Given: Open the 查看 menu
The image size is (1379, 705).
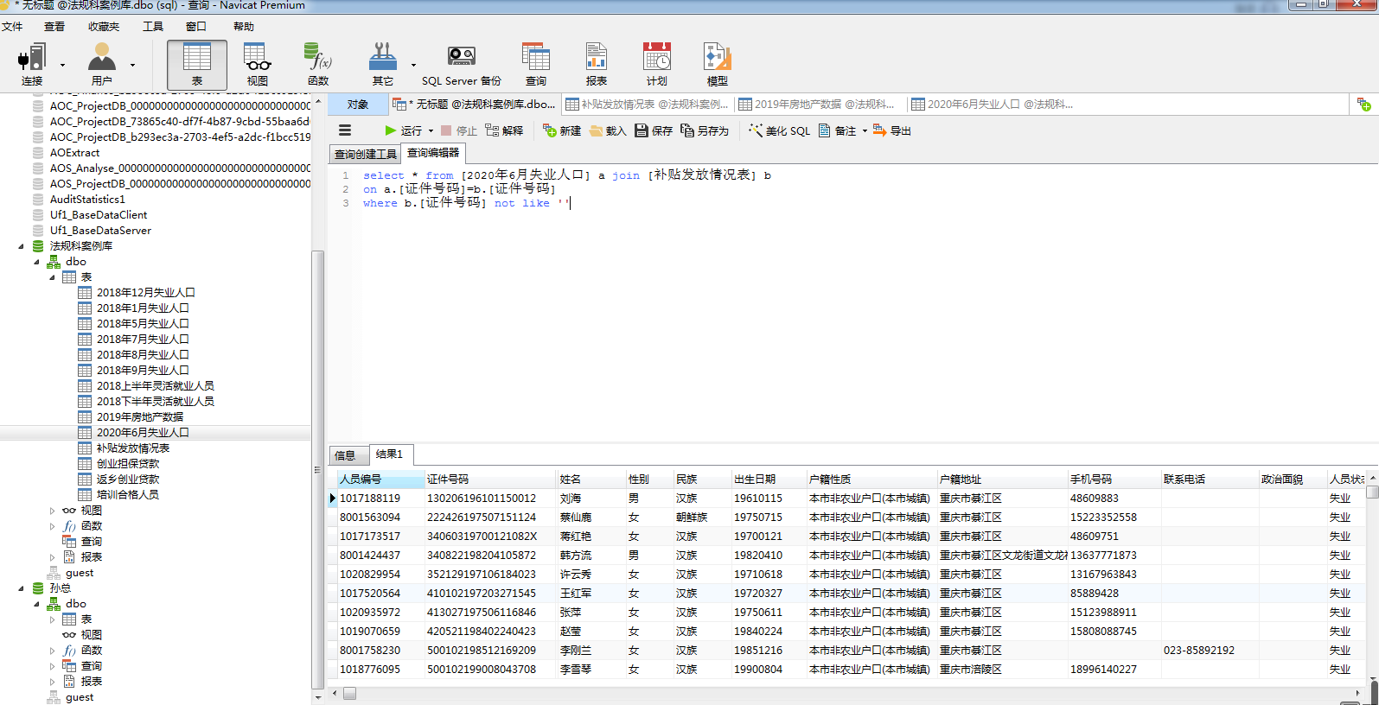Looking at the screenshot, I should 54,27.
